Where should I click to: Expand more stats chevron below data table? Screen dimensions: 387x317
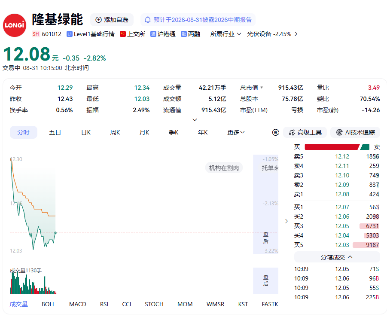click(x=195, y=120)
